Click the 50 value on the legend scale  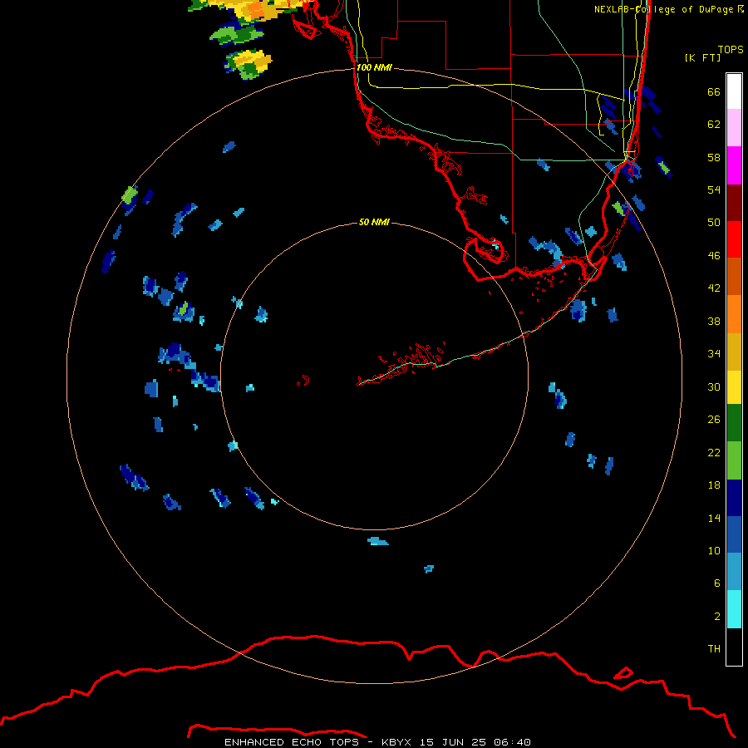(714, 222)
